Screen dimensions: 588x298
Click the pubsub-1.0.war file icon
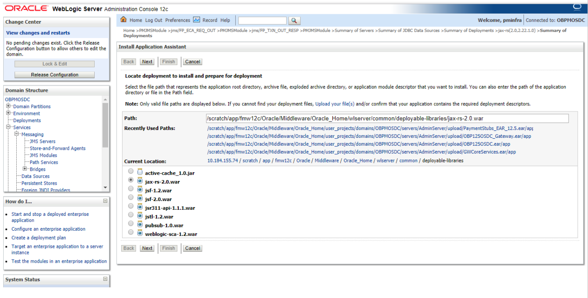coord(140,224)
